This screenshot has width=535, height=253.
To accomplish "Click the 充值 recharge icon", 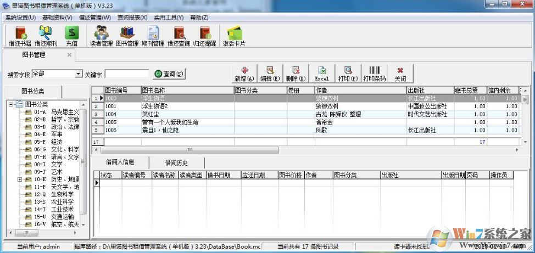I will point(71,36).
